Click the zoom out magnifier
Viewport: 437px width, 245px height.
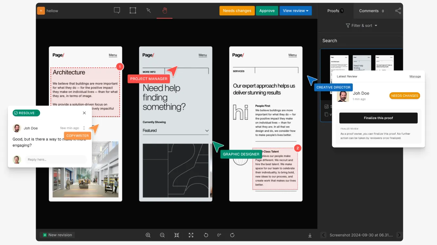pos(162,235)
